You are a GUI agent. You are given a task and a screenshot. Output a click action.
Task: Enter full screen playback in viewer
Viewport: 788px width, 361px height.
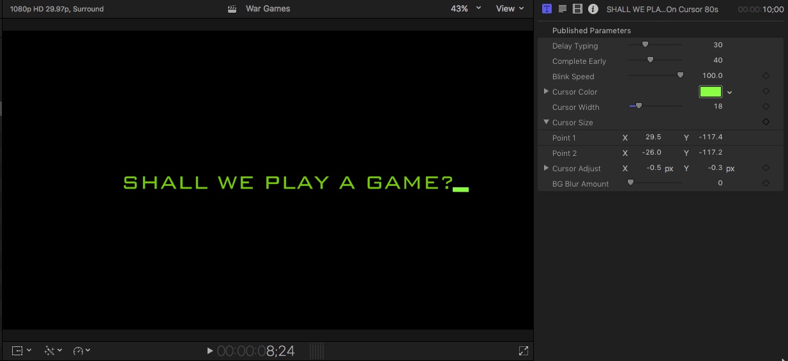(x=524, y=351)
